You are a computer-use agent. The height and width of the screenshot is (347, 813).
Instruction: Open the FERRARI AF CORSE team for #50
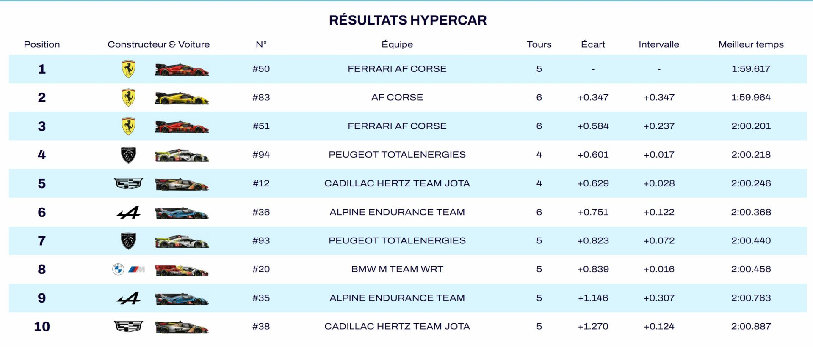[x=397, y=68]
